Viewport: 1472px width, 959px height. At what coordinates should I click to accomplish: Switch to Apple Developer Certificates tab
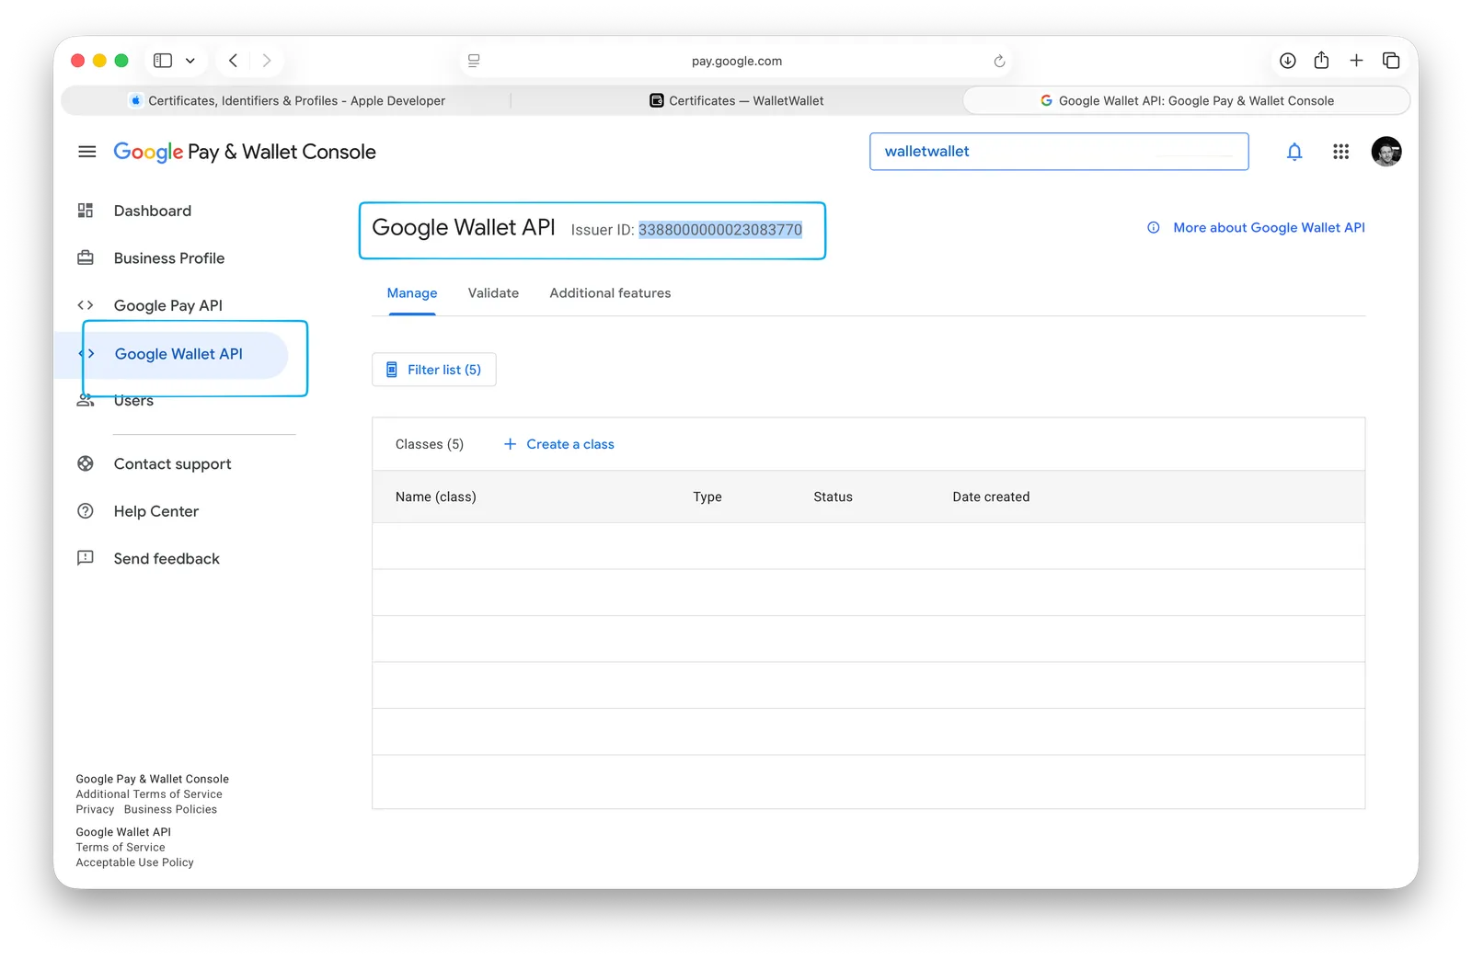tap(287, 101)
